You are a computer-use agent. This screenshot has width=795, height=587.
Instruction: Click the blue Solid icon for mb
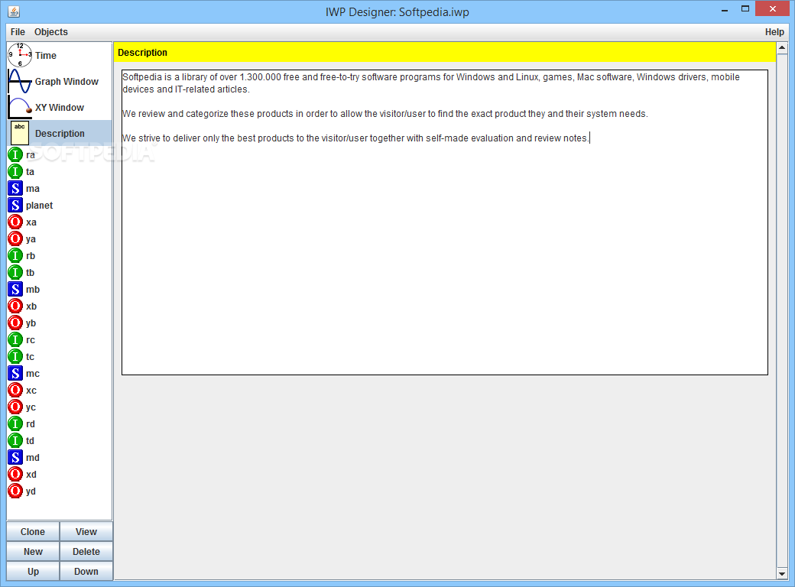click(15, 289)
